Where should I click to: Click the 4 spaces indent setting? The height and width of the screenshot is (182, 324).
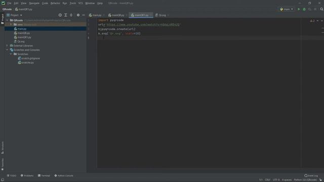tap(287, 180)
